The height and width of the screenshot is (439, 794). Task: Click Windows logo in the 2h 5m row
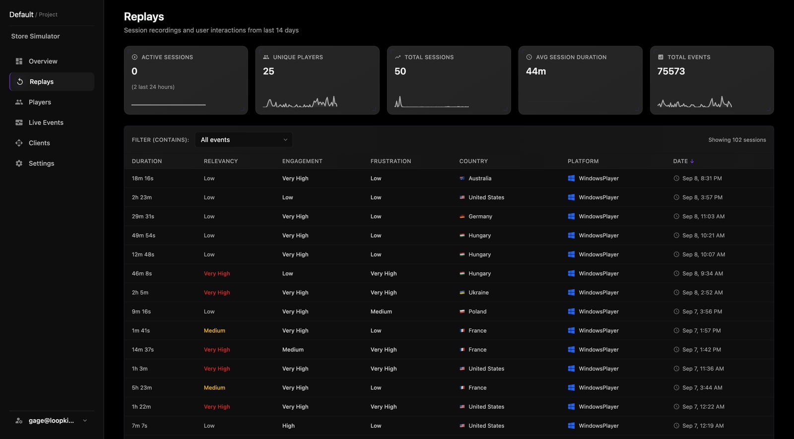[x=571, y=293]
